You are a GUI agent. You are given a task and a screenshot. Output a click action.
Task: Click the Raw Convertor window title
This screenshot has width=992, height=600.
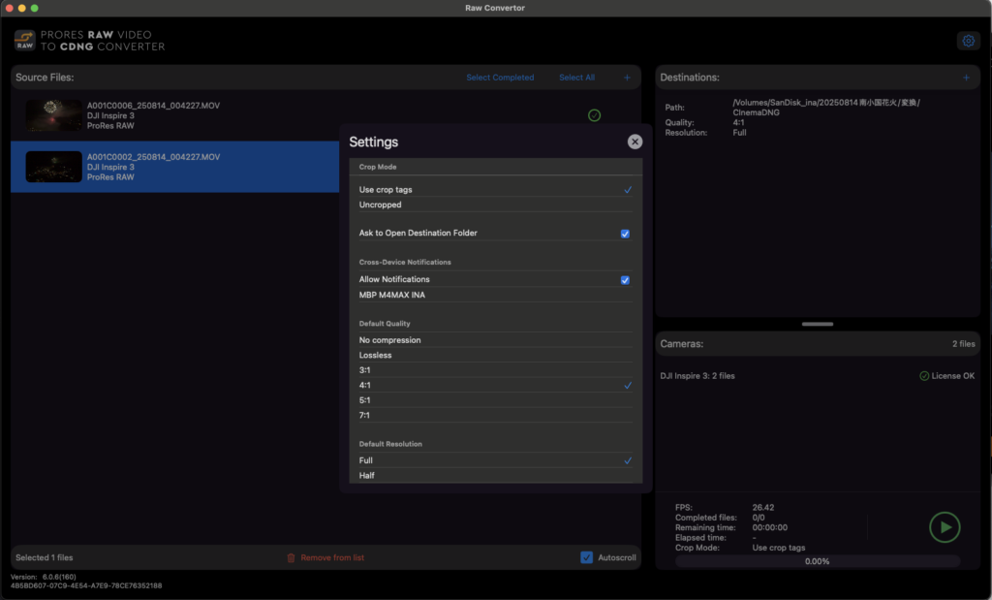[495, 8]
